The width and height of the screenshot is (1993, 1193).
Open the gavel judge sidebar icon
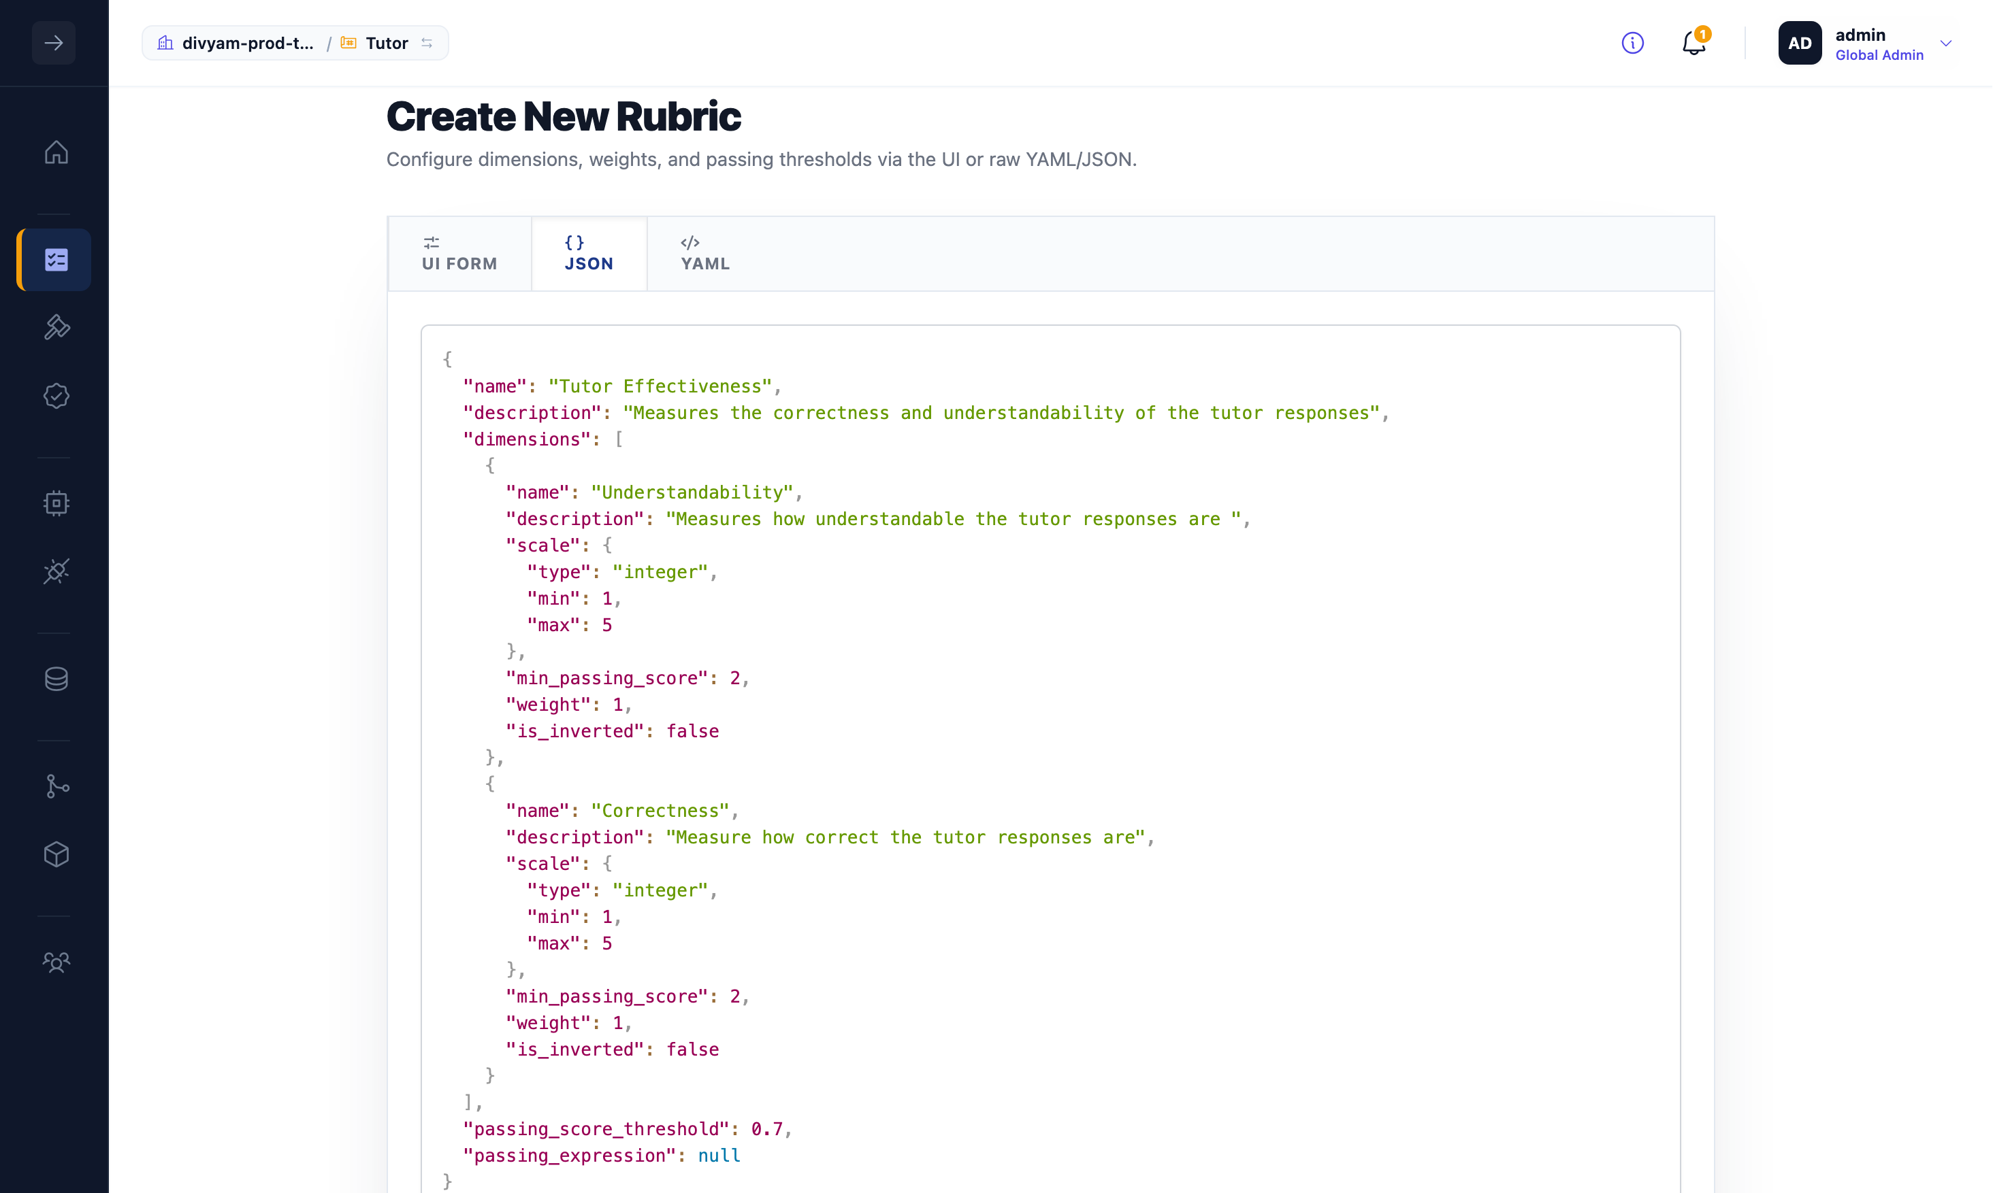pos(56,327)
